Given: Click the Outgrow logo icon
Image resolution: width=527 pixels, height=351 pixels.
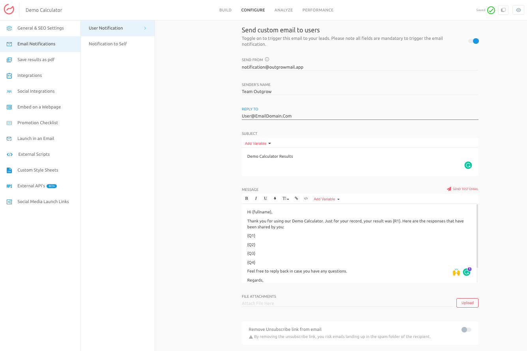Looking at the screenshot, I should 9,10.
